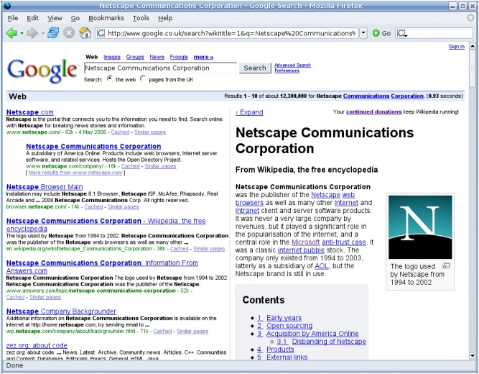Viewport: 479px width, 374px height.
Task: Reload the page with the refresh icon
Action: pos(54,33)
